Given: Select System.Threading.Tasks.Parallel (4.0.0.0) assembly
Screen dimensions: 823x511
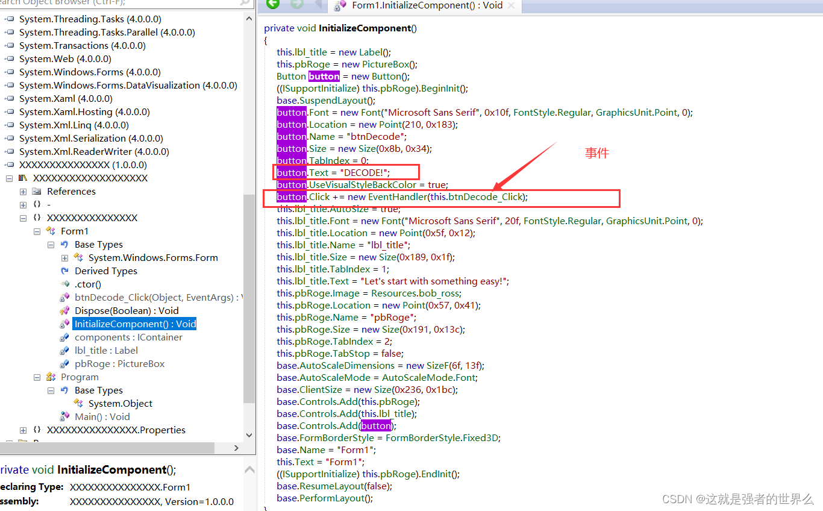Looking at the screenshot, I should pyautogui.click(x=107, y=33).
